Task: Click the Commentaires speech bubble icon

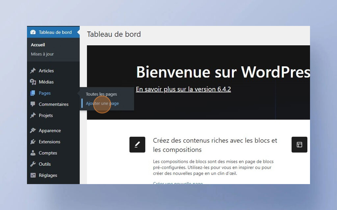Action: [x=33, y=104]
